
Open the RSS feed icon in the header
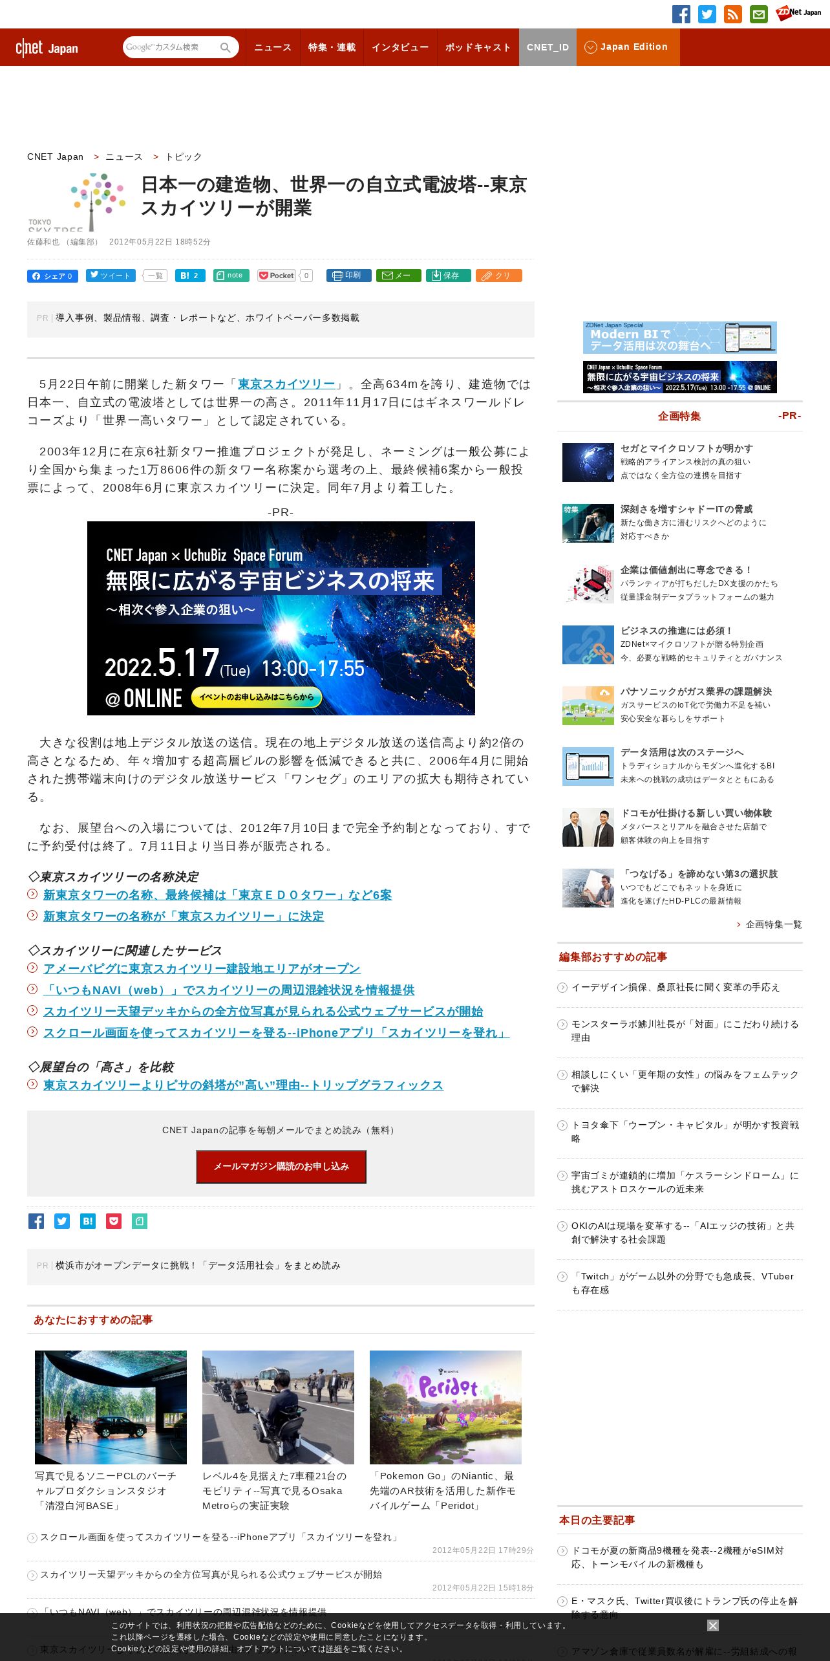pos(732,14)
